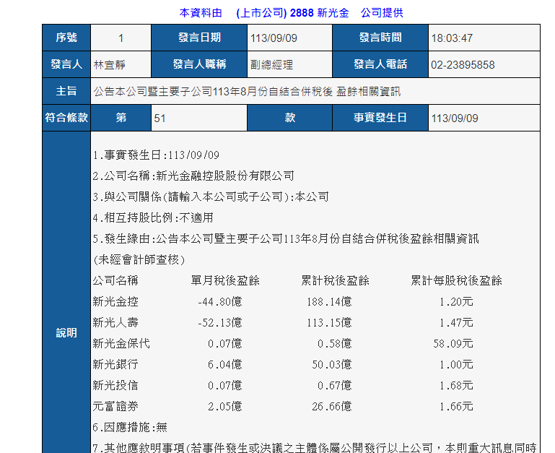Select the 發言人職稱 header cell
The image size is (555, 453).
[x=199, y=64]
